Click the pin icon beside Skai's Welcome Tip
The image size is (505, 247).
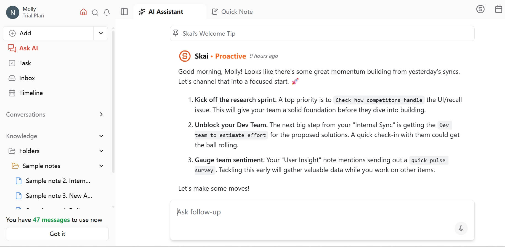pos(176,33)
